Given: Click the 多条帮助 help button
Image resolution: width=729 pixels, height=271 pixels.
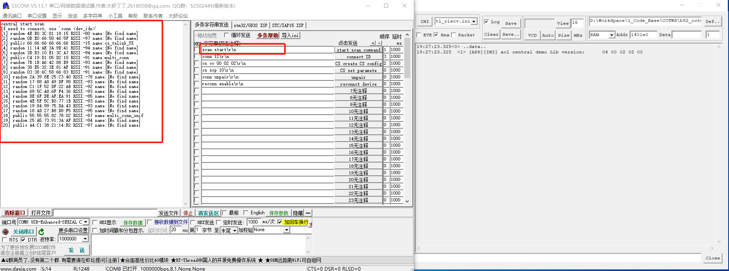Looking at the screenshot, I should (268, 35).
